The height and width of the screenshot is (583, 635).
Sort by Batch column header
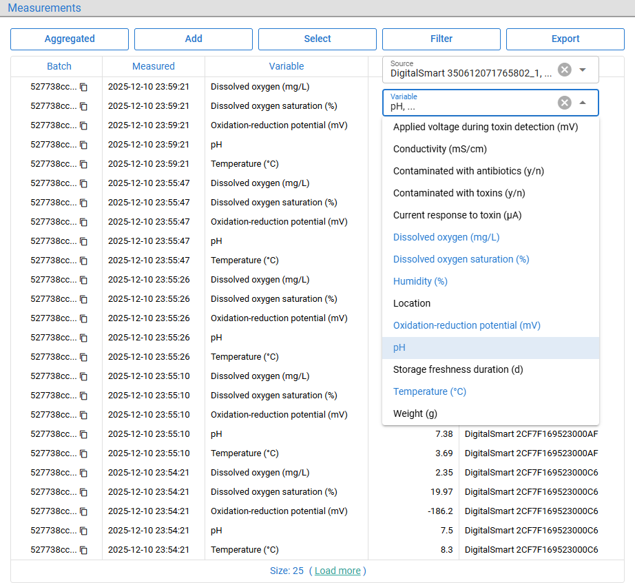click(59, 66)
